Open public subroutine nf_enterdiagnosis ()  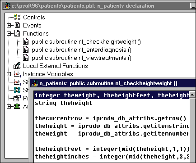coord(81,50)
